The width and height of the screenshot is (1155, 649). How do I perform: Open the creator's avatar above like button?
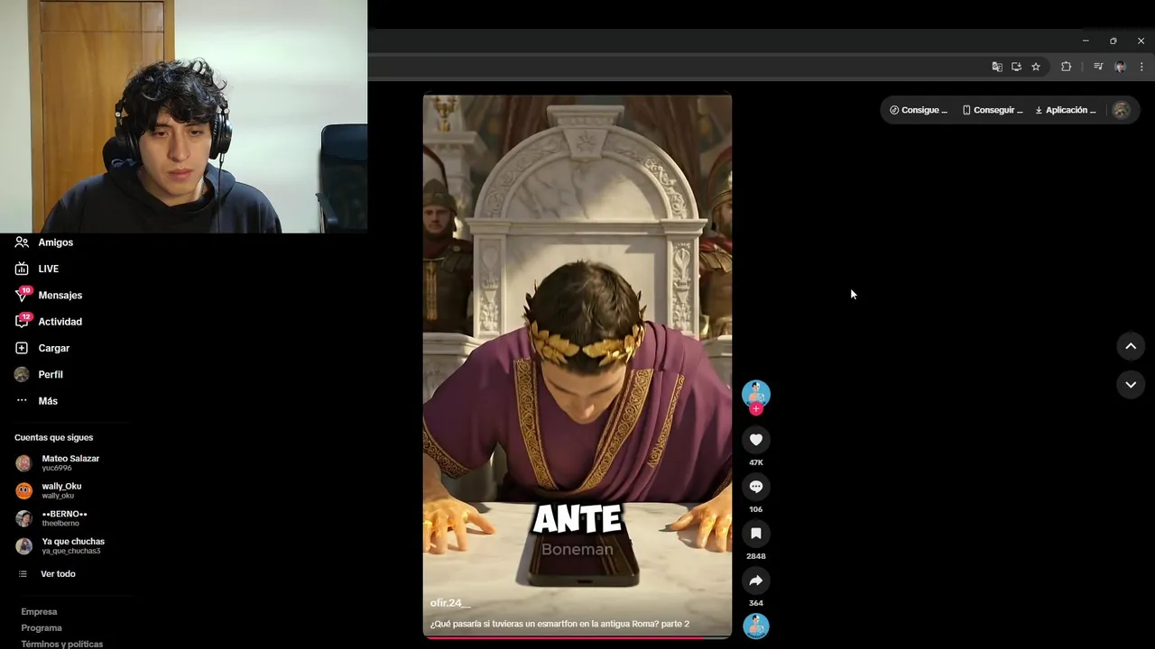pos(756,393)
